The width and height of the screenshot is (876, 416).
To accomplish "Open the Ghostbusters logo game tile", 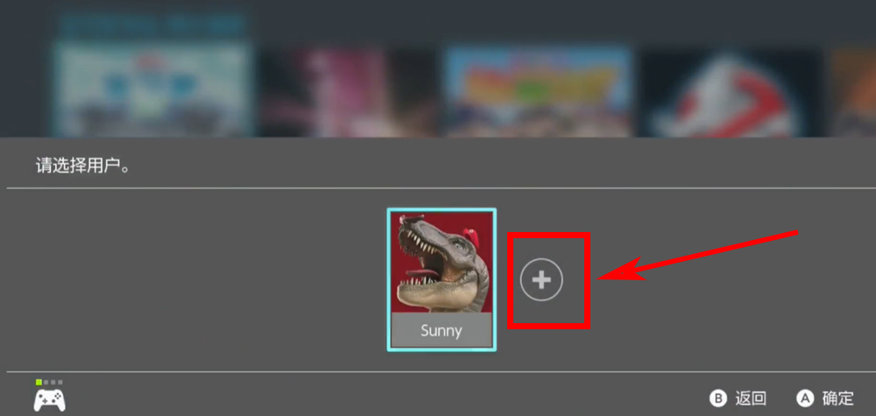I will 731,93.
